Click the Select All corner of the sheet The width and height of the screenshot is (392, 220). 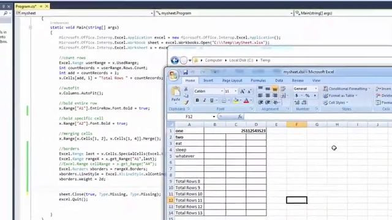[171, 125]
